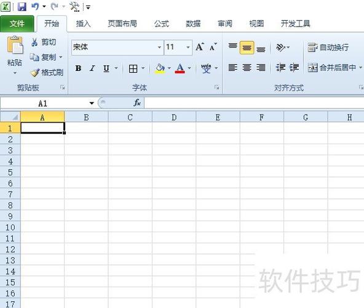
Task: Switch to the 插入 Insert tab
Action: [83, 23]
